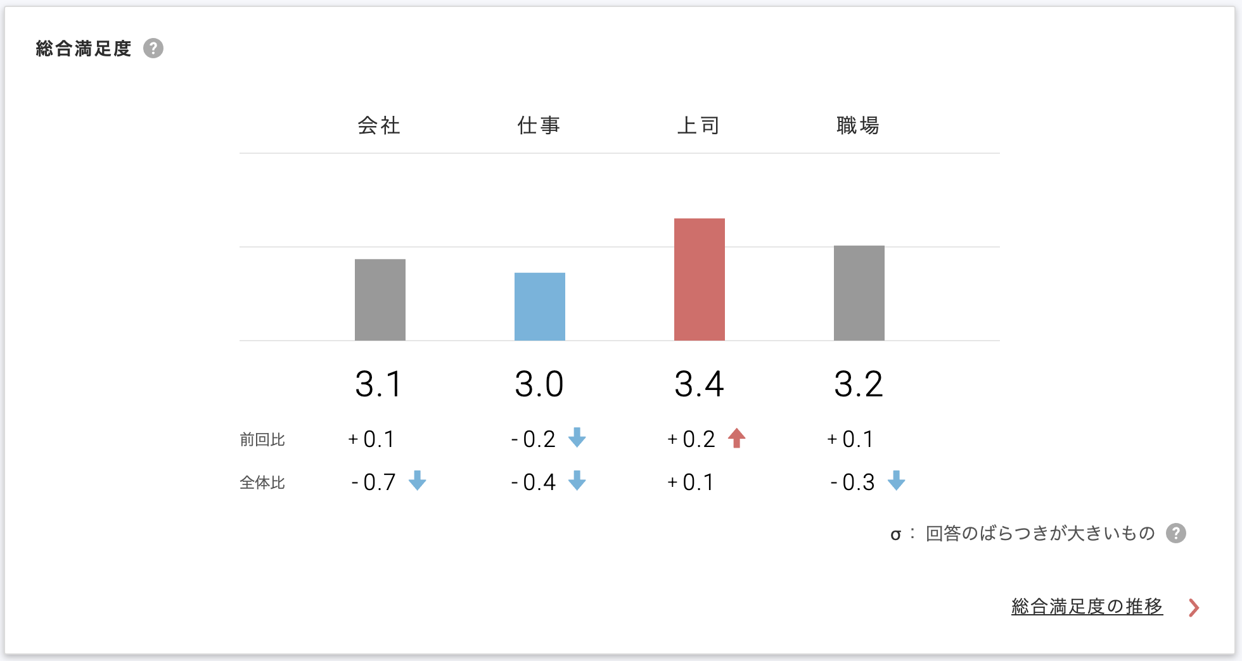Select the 会社 column header
Viewport: 1242px width, 661px height.
379,125
